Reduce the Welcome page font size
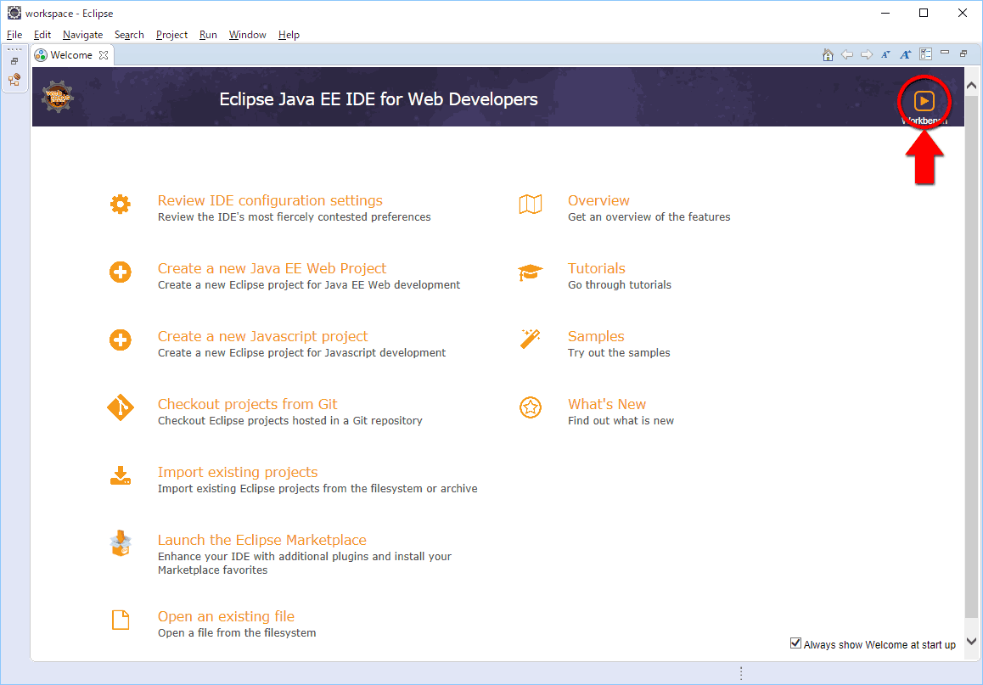983x685 pixels. tap(885, 54)
